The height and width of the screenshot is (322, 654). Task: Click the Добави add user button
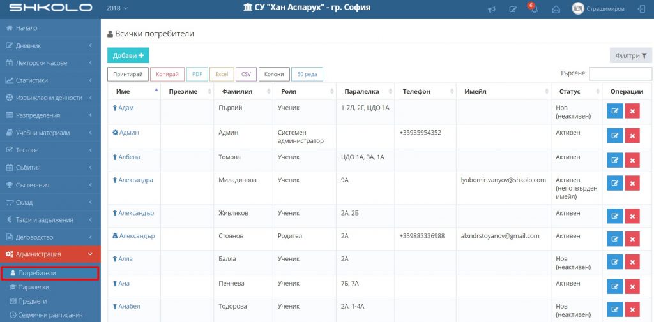click(128, 55)
